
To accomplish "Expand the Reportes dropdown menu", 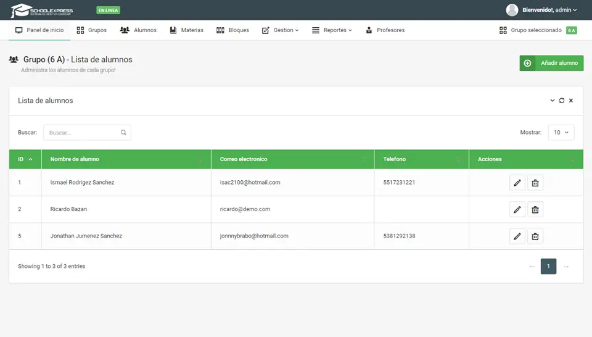I will point(332,30).
